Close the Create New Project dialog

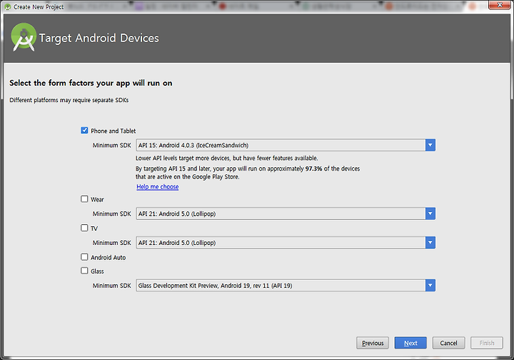coord(500,4)
